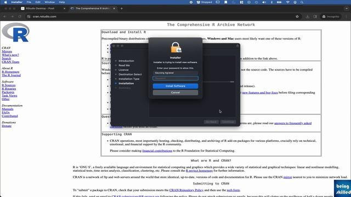Open the Apple menu
This screenshot has height=197, width=351.
point(5,2)
